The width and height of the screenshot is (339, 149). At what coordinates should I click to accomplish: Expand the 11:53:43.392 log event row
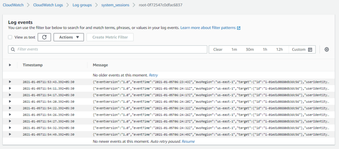click(10, 82)
